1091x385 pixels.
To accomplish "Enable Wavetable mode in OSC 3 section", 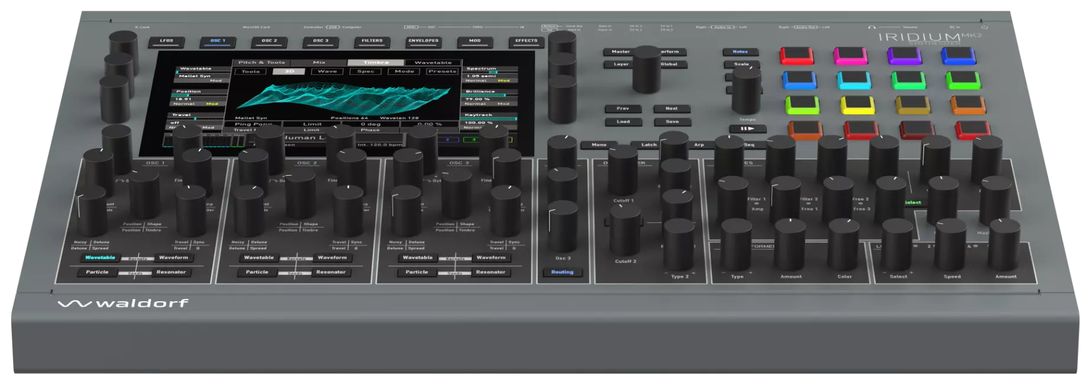I will pyautogui.click(x=418, y=258).
